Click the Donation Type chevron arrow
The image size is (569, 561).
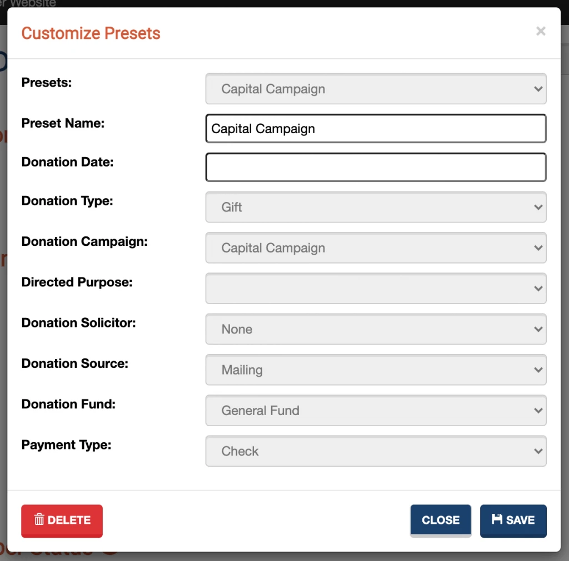point(537,207)
